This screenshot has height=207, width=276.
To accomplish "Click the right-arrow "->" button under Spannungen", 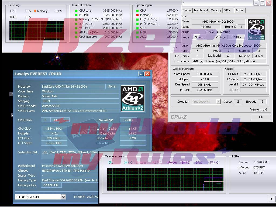I will coord(175,47).
